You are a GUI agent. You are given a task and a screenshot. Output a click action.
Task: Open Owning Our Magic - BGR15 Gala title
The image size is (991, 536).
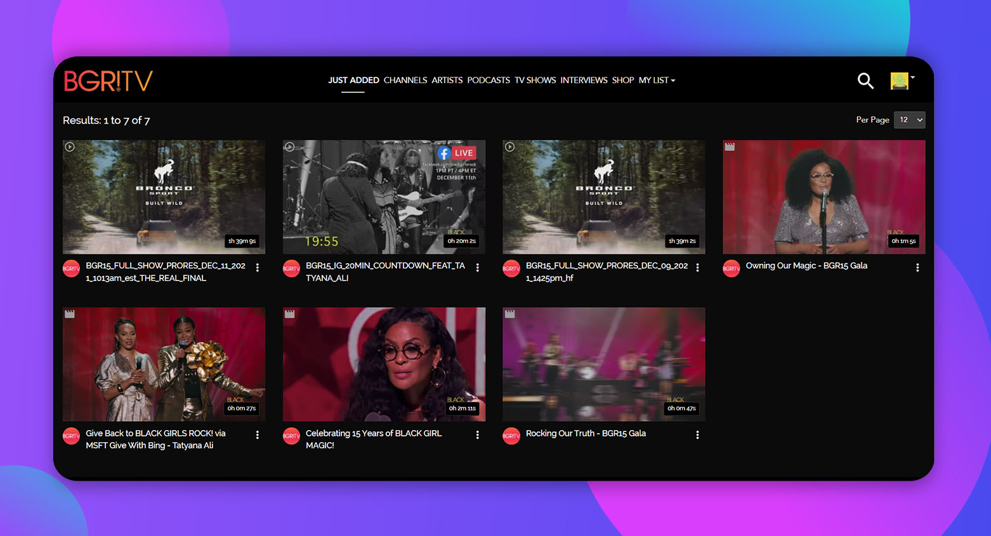pyautogui.click(x=806, y=266)
